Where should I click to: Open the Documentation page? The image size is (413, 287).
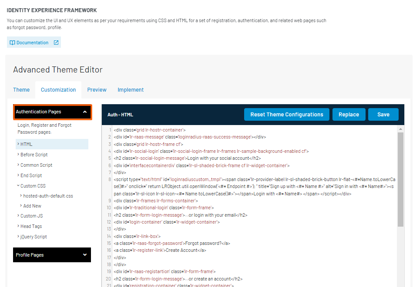(34, 42)
